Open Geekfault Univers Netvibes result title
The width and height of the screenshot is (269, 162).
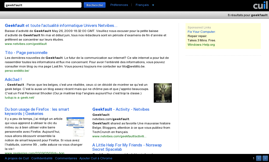pyautogui.click(x=61, y=26)
